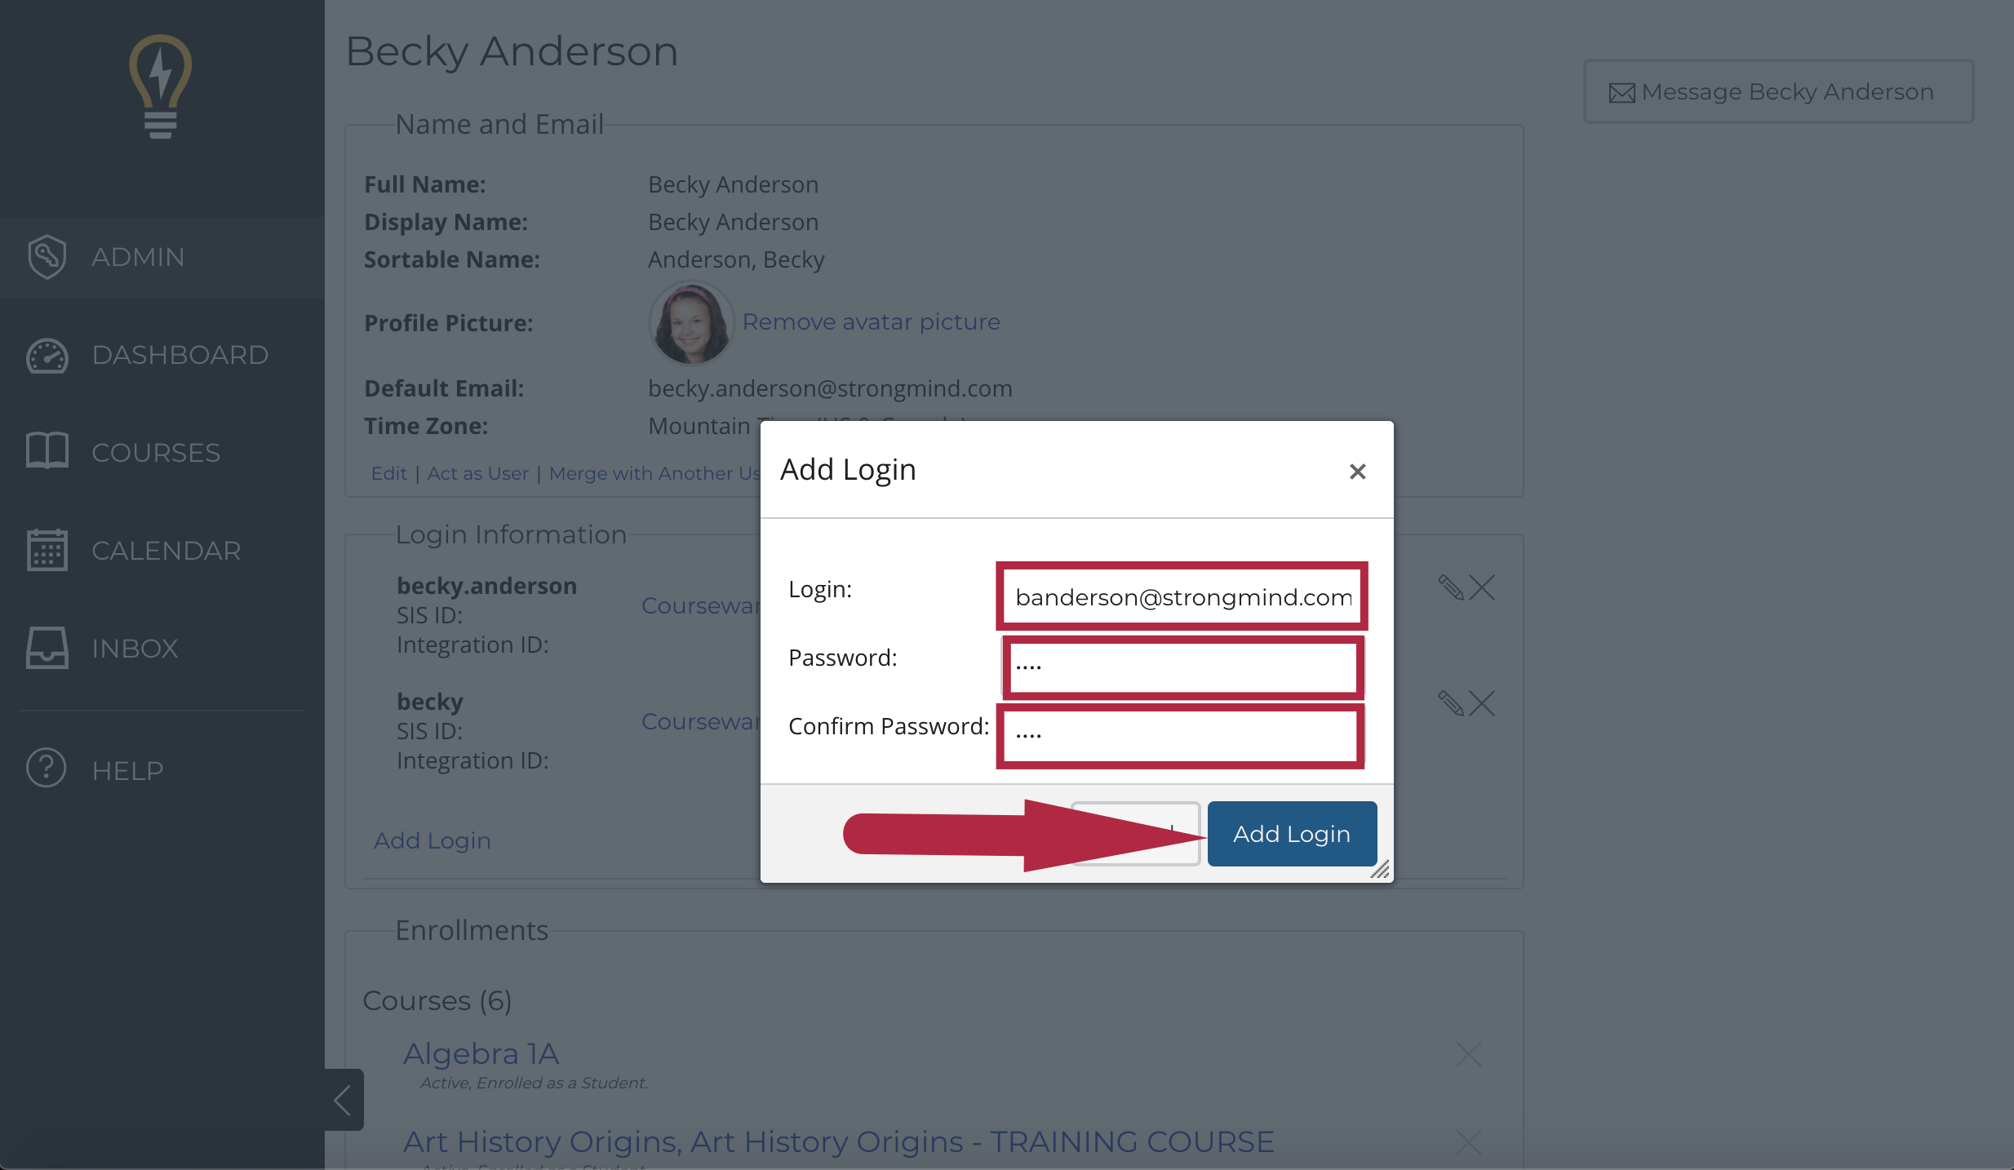Click the Becky Anderson page title

[x=512, y=51]
